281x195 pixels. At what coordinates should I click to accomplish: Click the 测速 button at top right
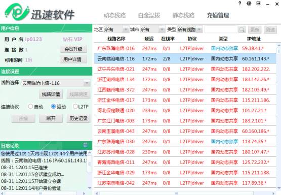coord(270,29)
